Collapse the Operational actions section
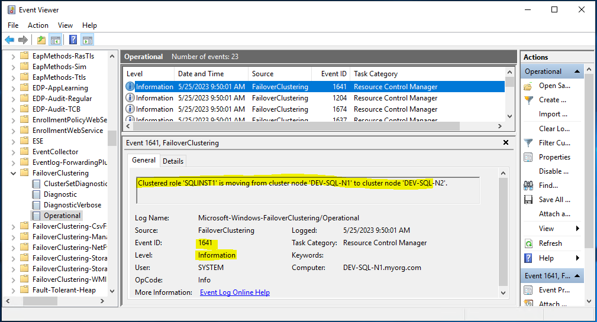This screenshot has height=322, width=597. click(x=577, y=71)
